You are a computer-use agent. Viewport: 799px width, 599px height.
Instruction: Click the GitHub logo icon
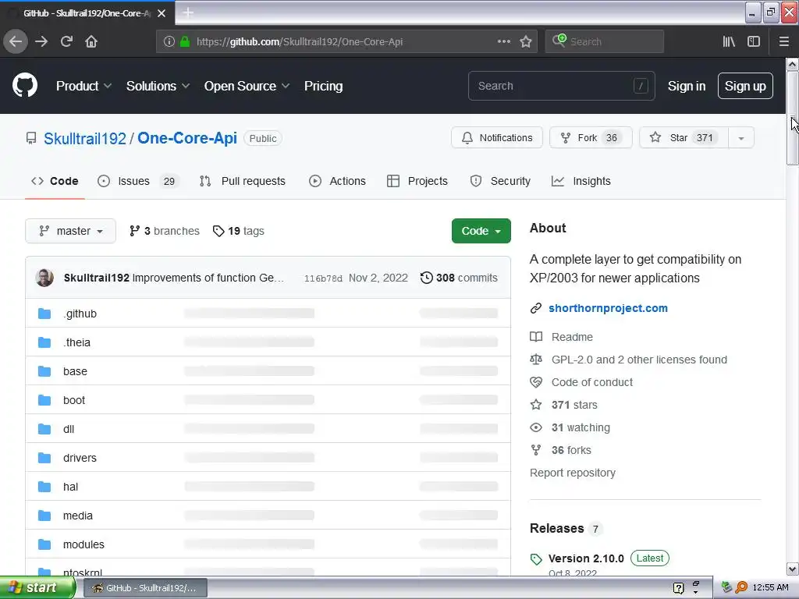[x=24, y=86]
